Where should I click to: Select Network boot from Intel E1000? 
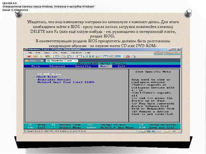tap(66, 82)
